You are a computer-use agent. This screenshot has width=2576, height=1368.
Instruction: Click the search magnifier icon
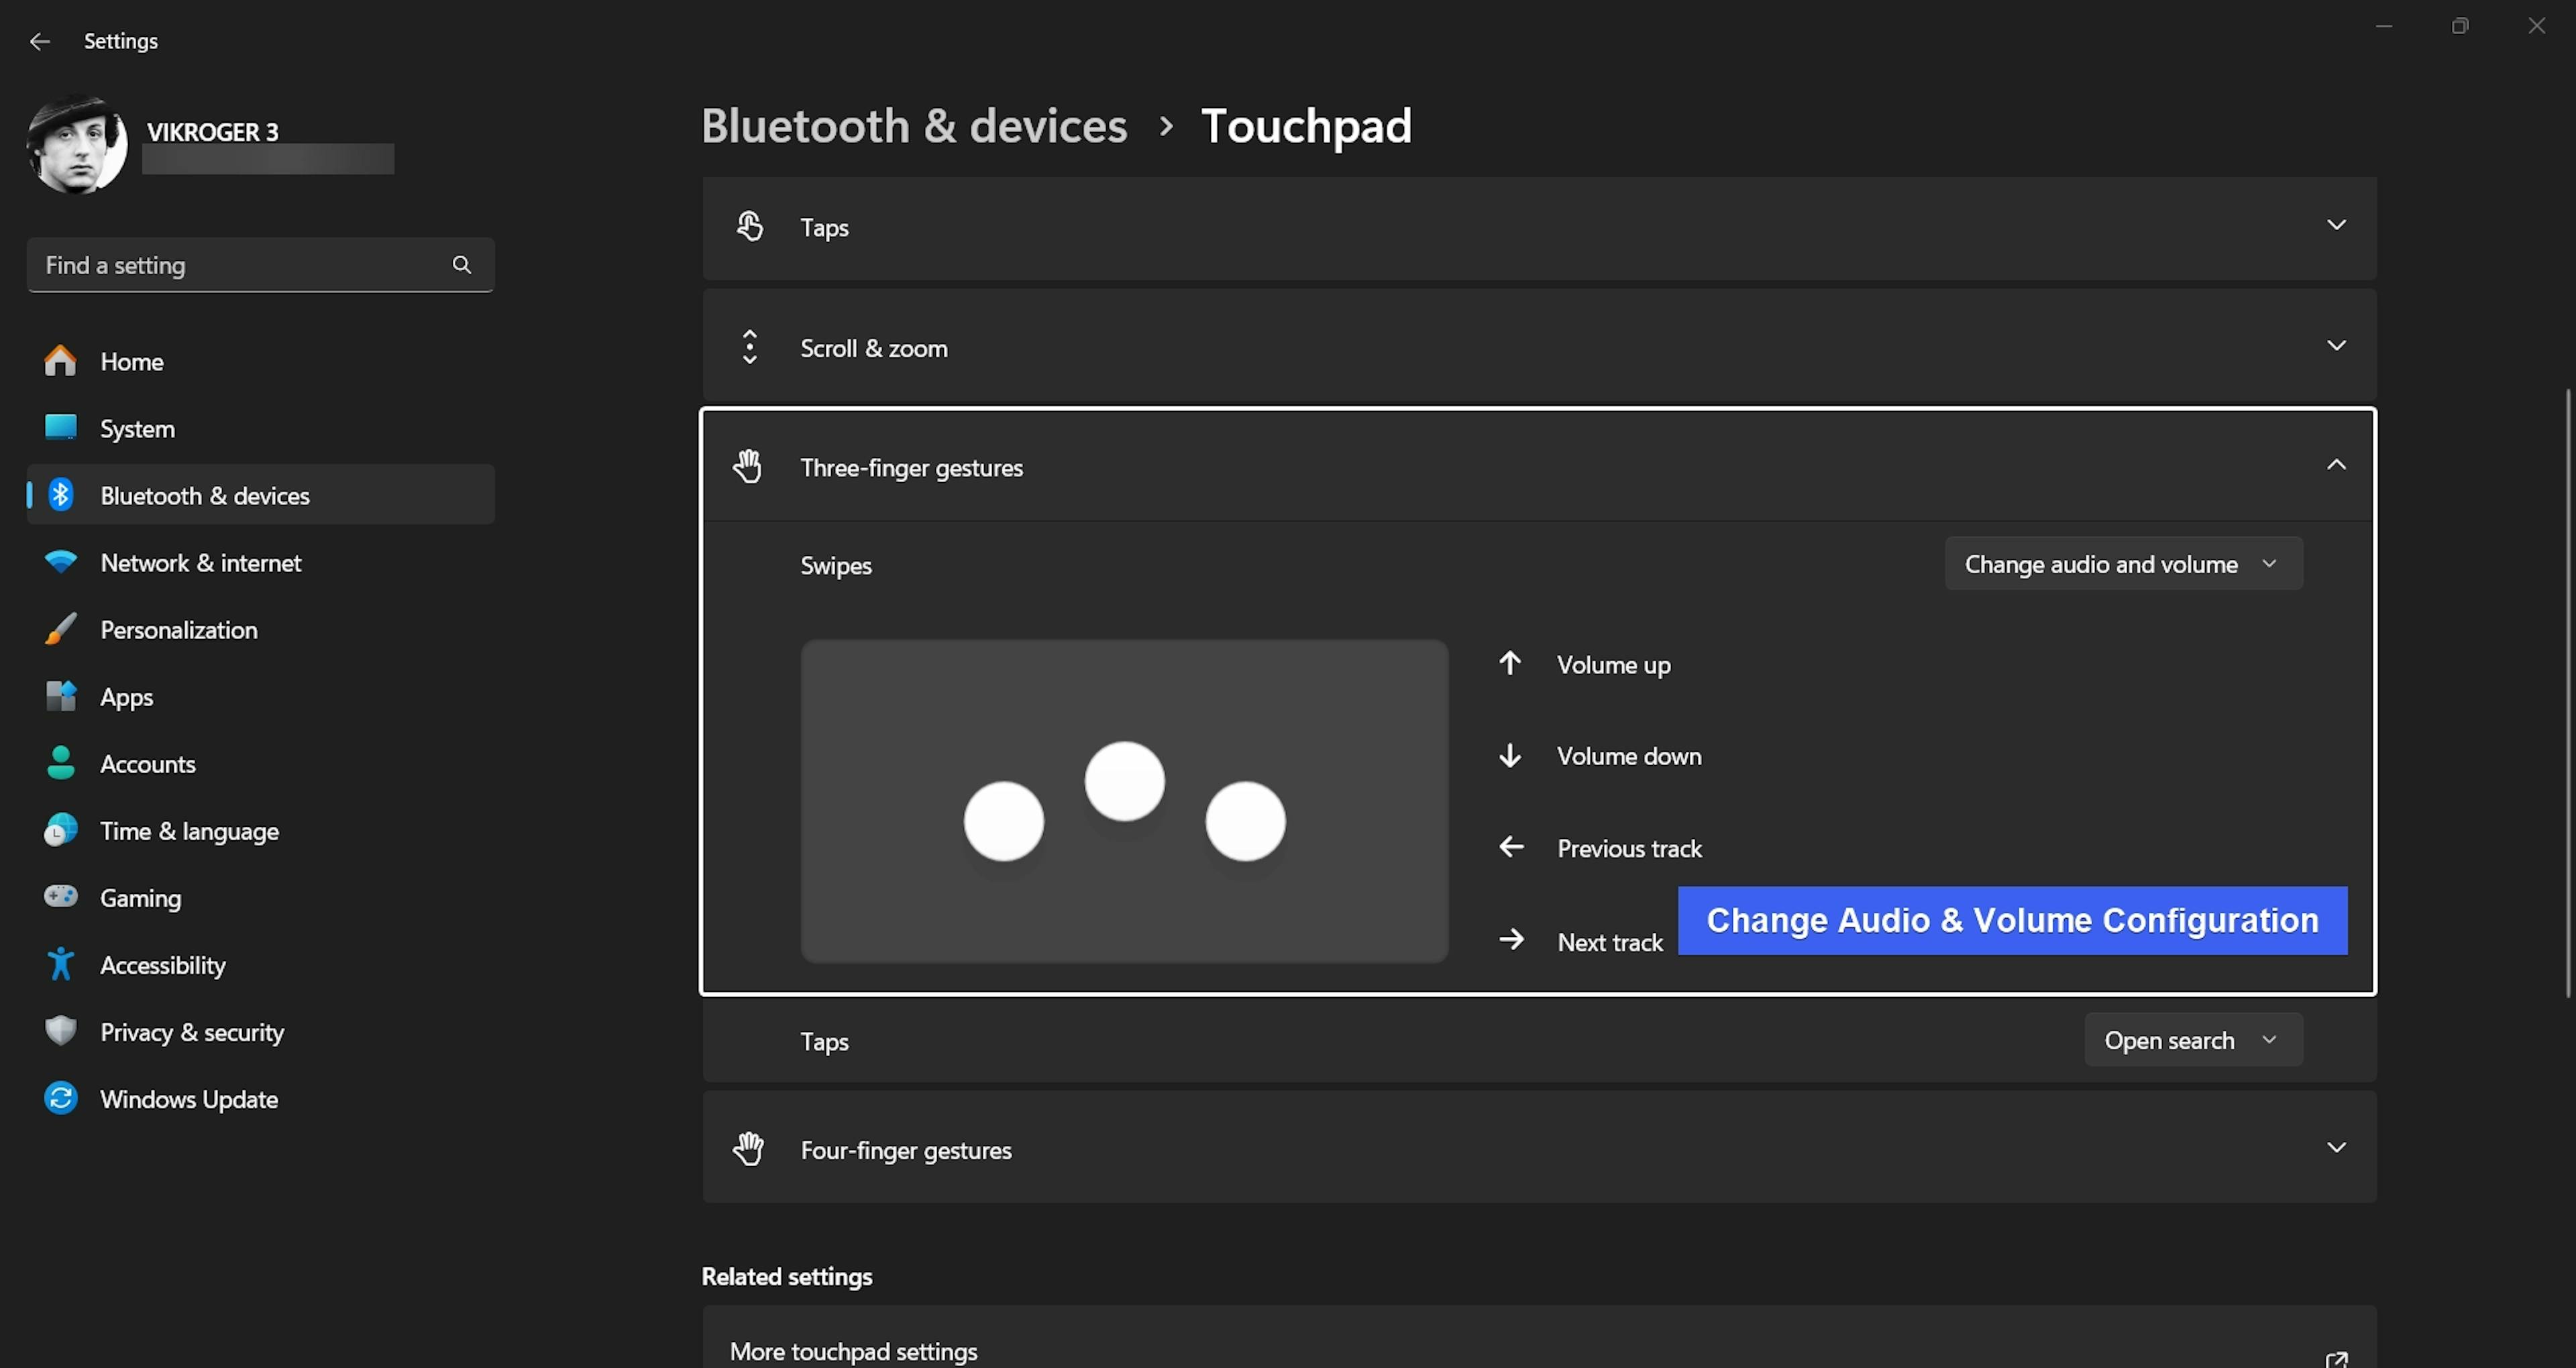coord(461,265)
